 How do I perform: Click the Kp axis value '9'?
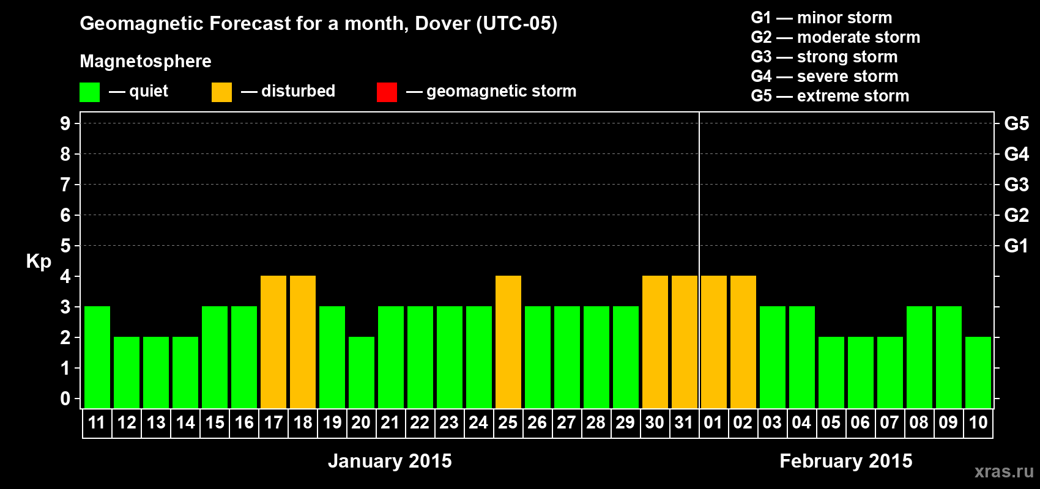click(65, 123)
